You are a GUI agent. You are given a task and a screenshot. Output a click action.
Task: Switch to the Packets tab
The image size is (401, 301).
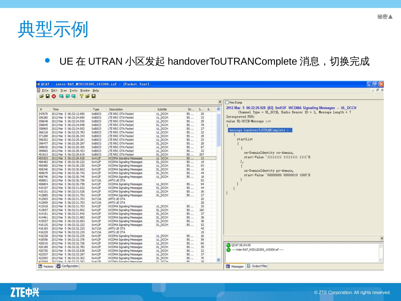coord(46,266)
